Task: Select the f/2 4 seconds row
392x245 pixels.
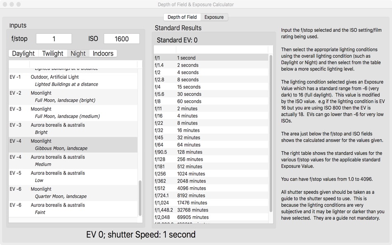Action: 211,72
